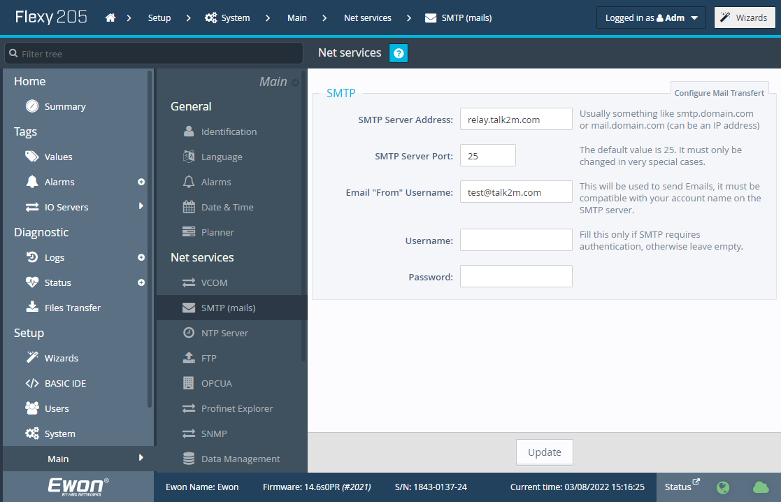Screen dimensions: 781x502
Task: Click the Flexy 205 title
Action: [x=51, y=17]
